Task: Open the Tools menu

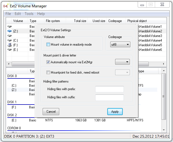Action: click(29, 14)
